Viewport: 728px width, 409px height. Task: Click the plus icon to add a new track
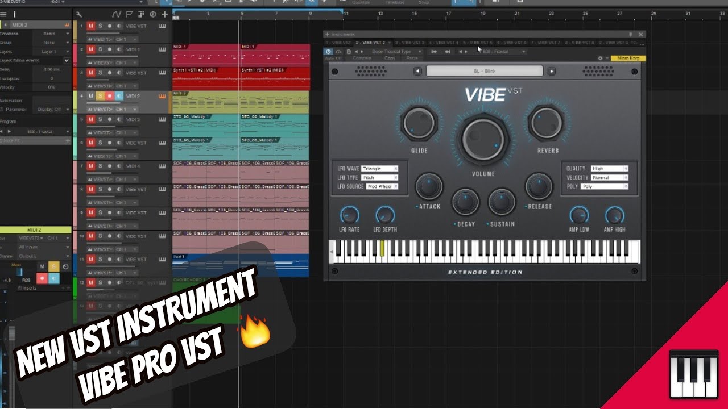[x=165, y=14]
